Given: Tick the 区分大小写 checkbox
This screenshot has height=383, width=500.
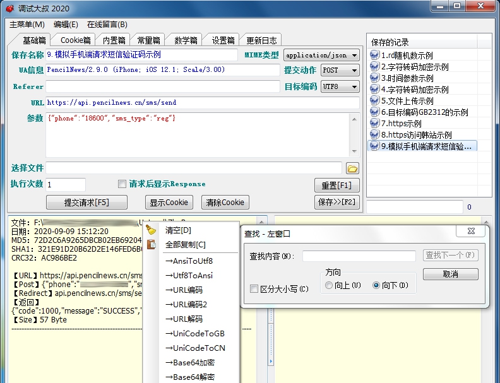Looking at the screenshot, I should (x=254, y=289).
